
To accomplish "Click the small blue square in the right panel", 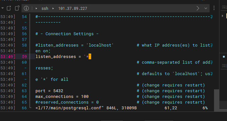I will 224,57.
